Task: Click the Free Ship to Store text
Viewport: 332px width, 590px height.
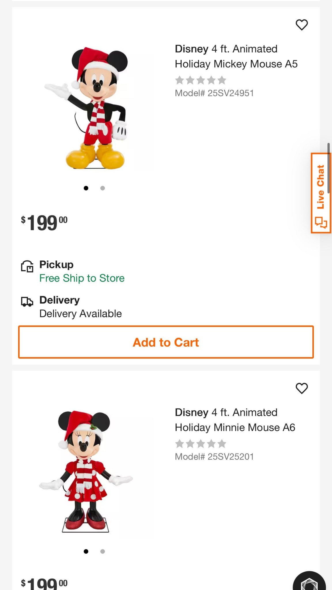Action: [x=82, y=278]
